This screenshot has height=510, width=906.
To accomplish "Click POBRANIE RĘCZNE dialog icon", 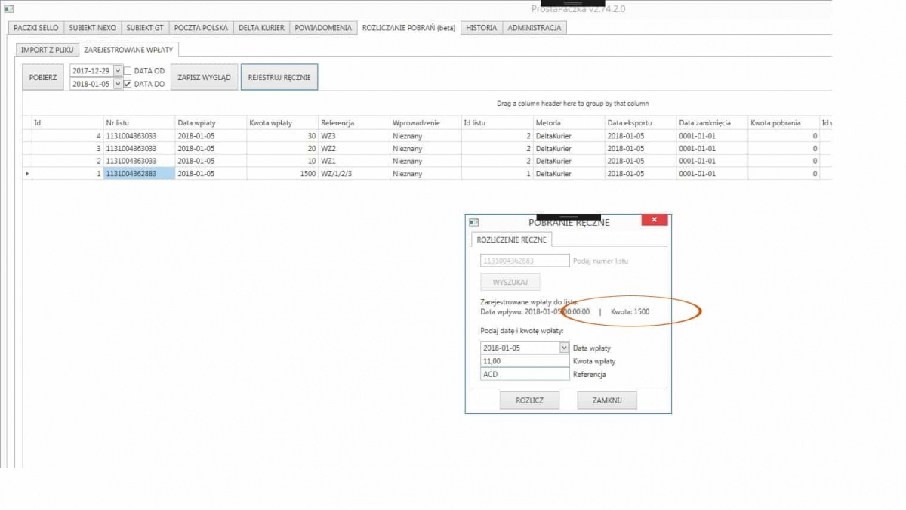I will coord(474,222).
